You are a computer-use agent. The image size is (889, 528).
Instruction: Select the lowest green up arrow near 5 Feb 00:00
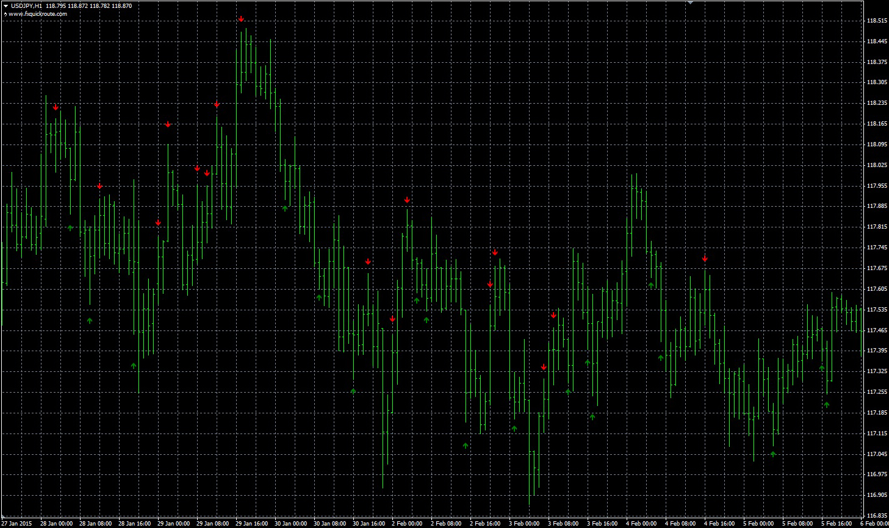pos(773,454)
